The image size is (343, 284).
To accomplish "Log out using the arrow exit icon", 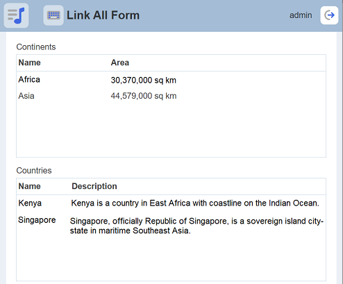I will (x=329, y=15).
